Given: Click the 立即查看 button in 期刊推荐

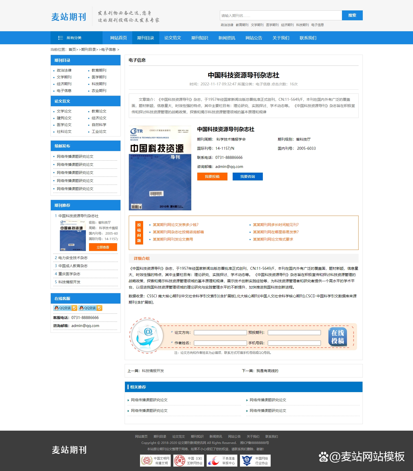Looking at the screenshot, I should coord(103,247).
